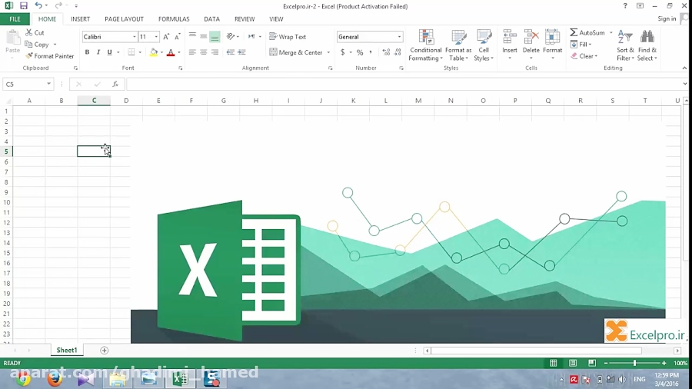Viewport: 692px width, 389px height.
Task: Open Find & Select options
Action: coord(647,45)
